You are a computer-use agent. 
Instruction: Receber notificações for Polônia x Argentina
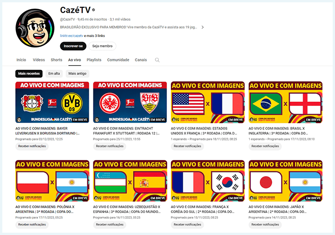click(x=32, y=225)
